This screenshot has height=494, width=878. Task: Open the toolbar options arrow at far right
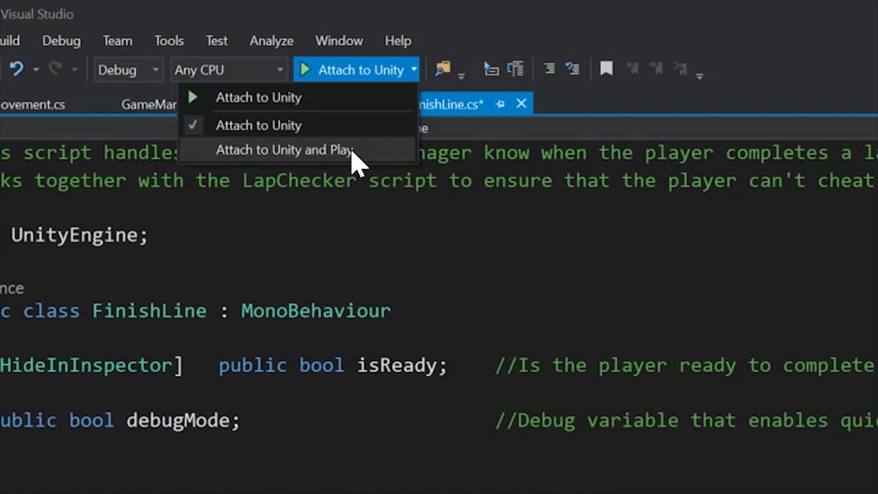coord(700,75)
